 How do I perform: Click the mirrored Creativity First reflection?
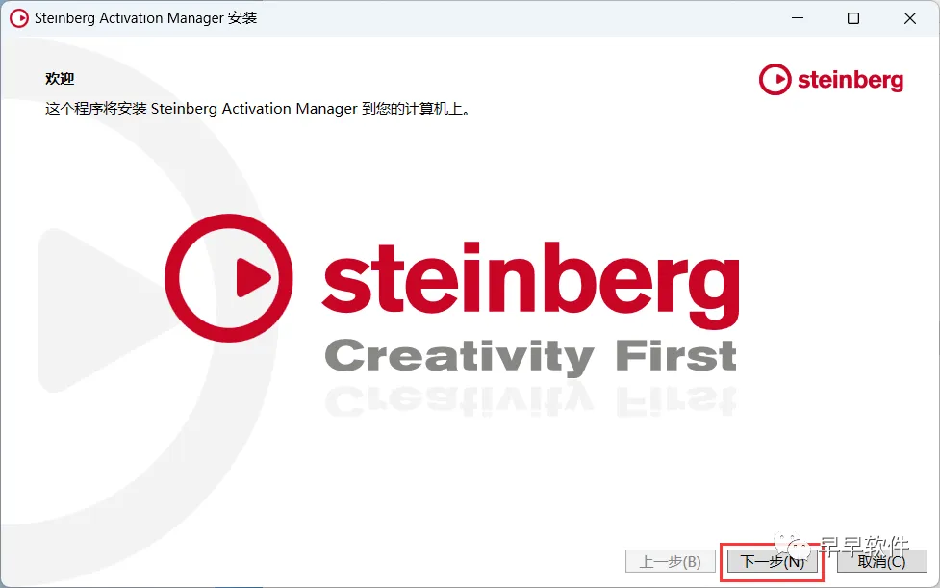531,400
